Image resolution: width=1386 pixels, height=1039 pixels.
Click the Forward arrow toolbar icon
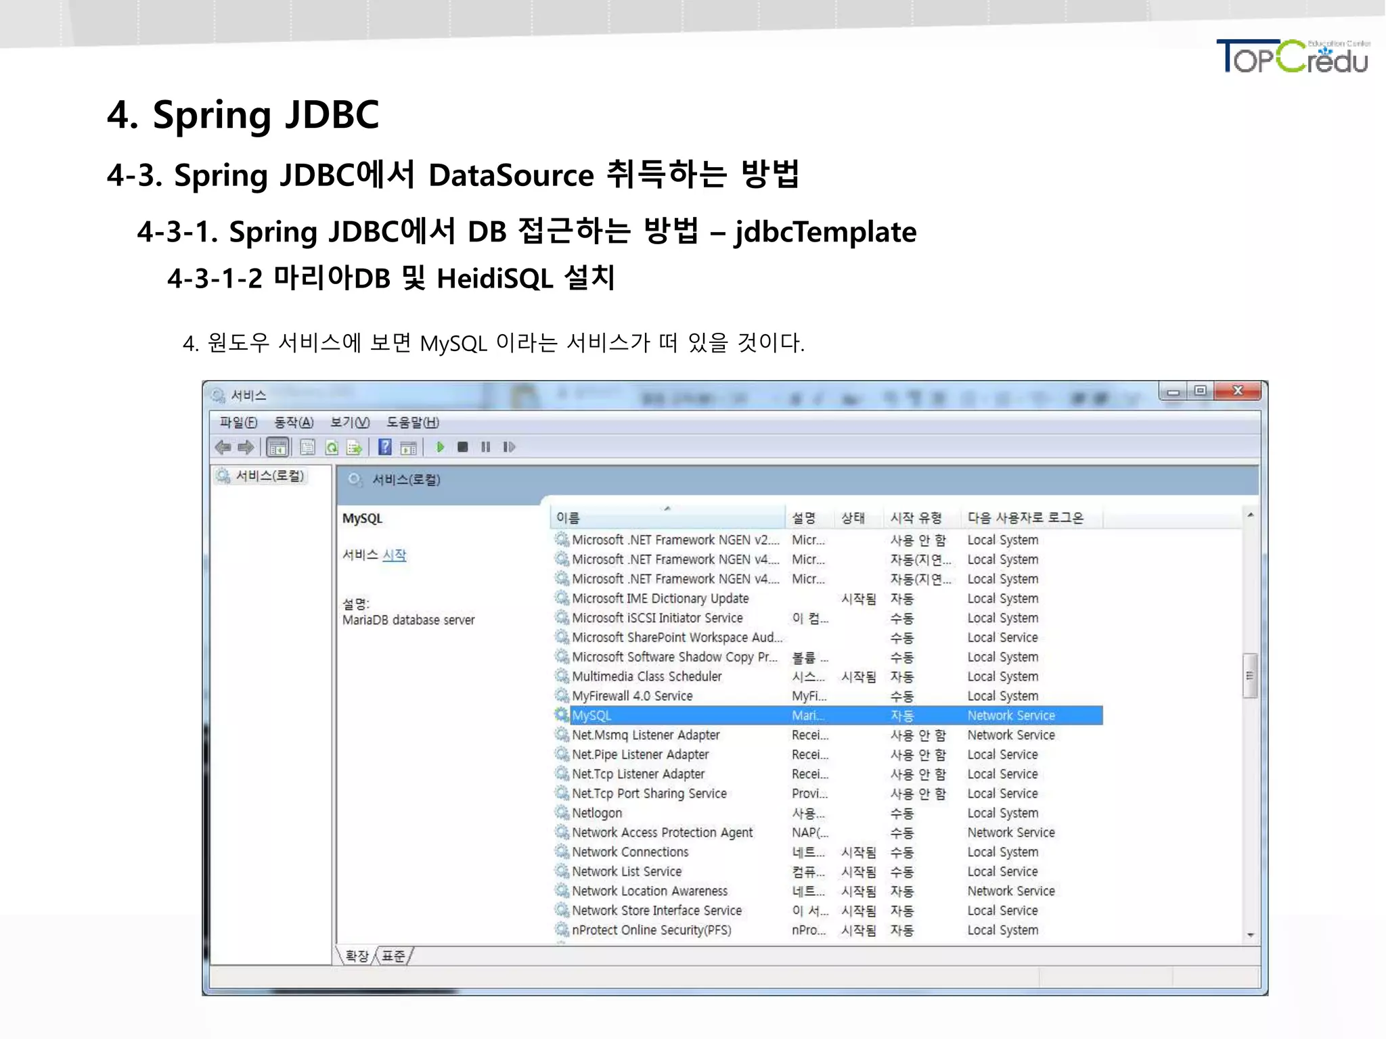(x=246, y=447)
